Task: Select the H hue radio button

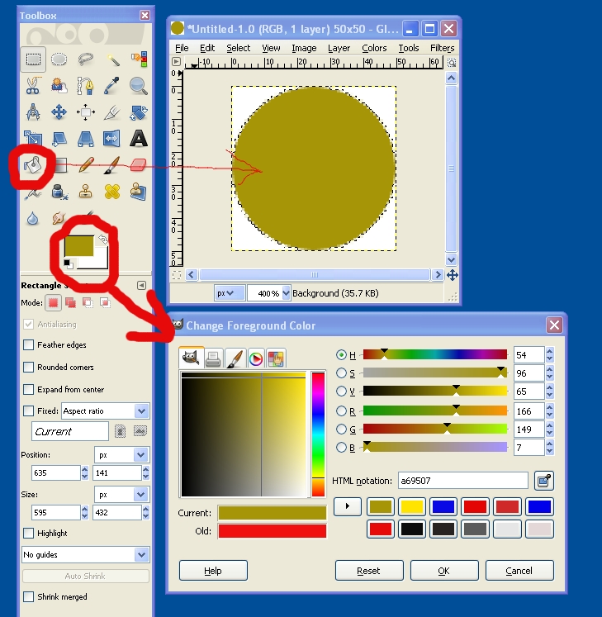Action: click(x=341, y=355)
